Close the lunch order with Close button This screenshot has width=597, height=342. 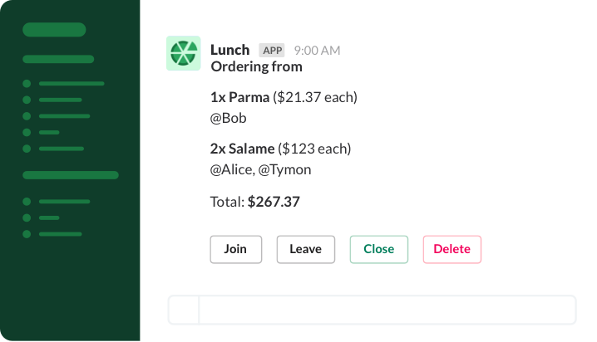(x=378, y=249)
